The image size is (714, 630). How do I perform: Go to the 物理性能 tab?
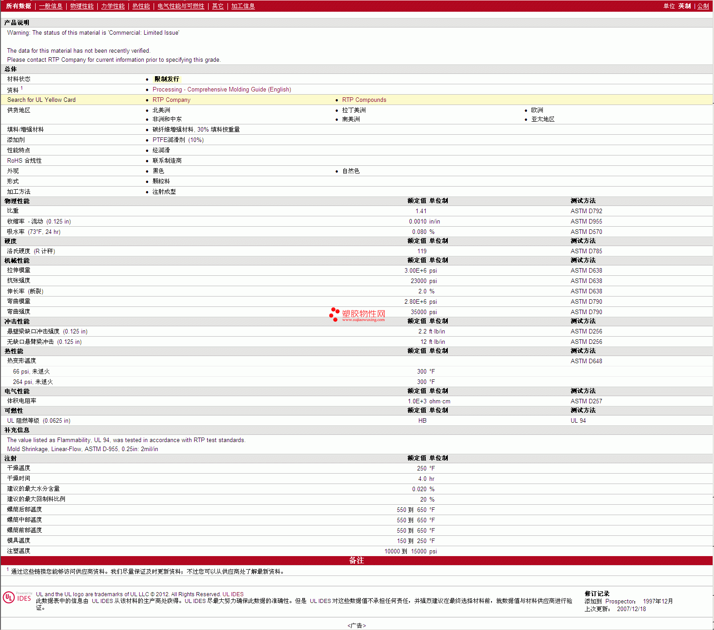tap(82, 6)
